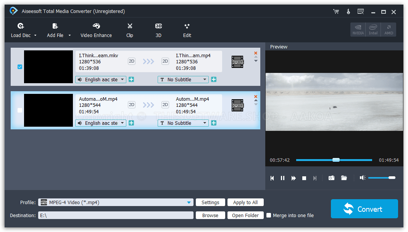
Task: Uncheck the I.Think...eam.mkv file checkbox
Action: tap(20, 67)
